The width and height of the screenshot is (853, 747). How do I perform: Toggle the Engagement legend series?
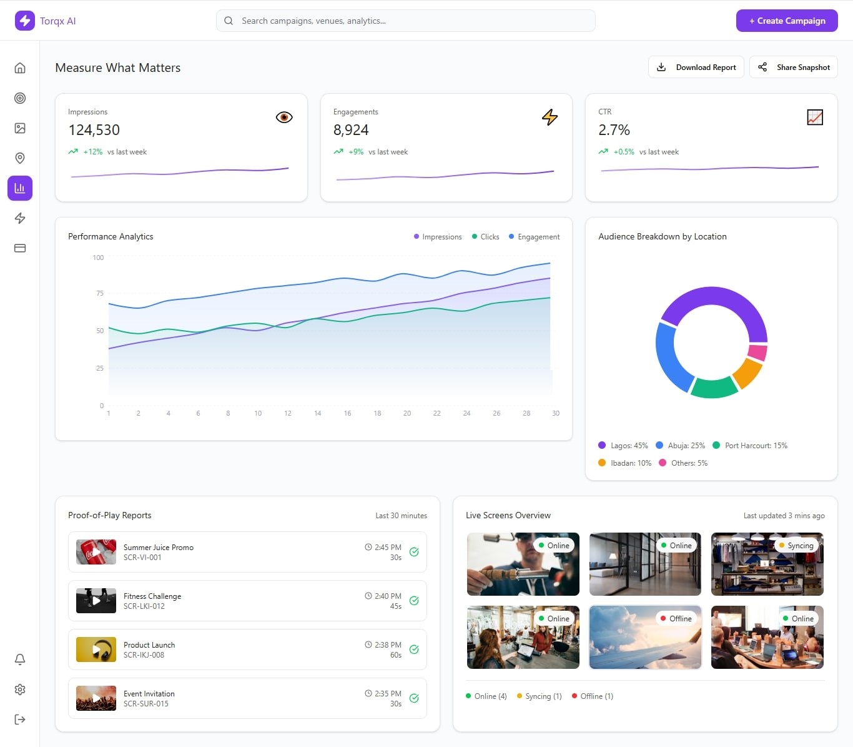pyautogui.click(x=535, y=237)
